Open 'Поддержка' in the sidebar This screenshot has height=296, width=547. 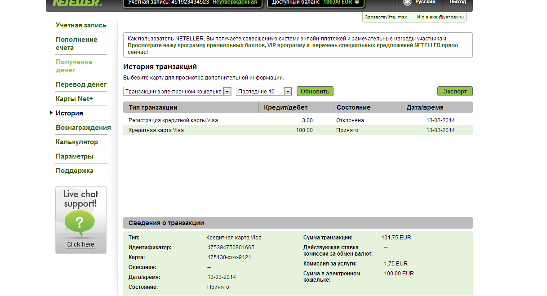tap(75, 171)
